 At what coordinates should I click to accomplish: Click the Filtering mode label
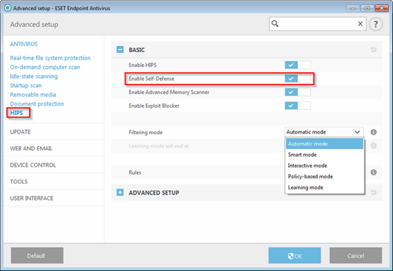(146, 132)
